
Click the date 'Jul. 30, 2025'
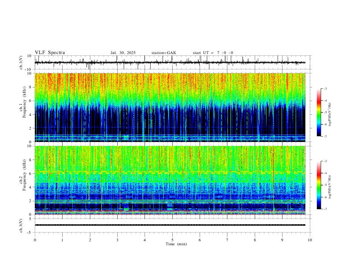123,53
